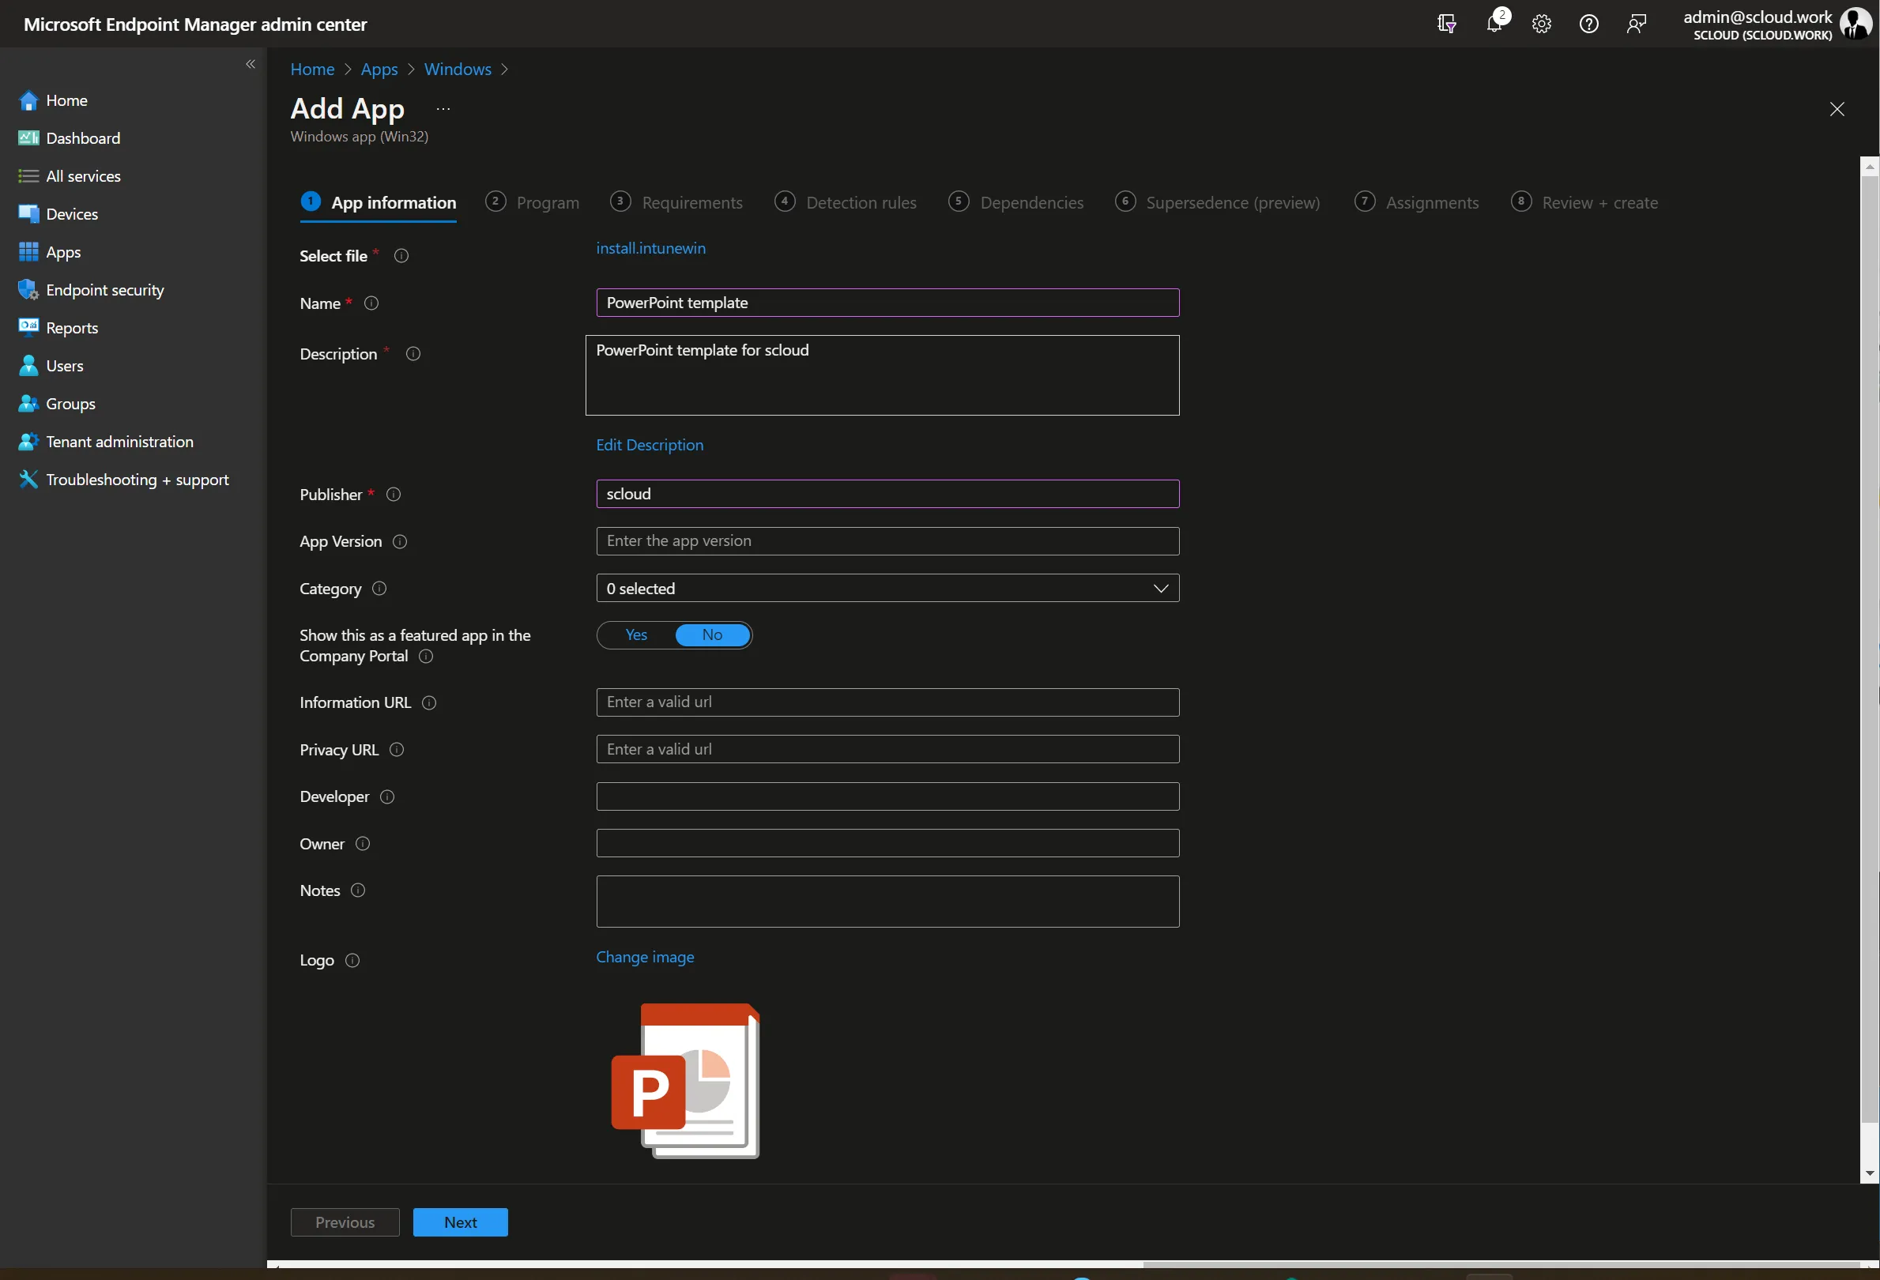Open Tenant administration in the sidebar
Image resolution: width=1880 pixels, height=1280 pixels.
(x=105, y=442)
